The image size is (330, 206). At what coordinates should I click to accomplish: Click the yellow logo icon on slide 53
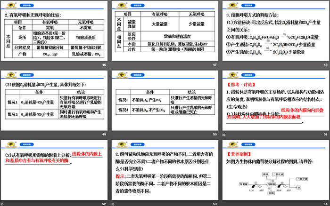122,144
